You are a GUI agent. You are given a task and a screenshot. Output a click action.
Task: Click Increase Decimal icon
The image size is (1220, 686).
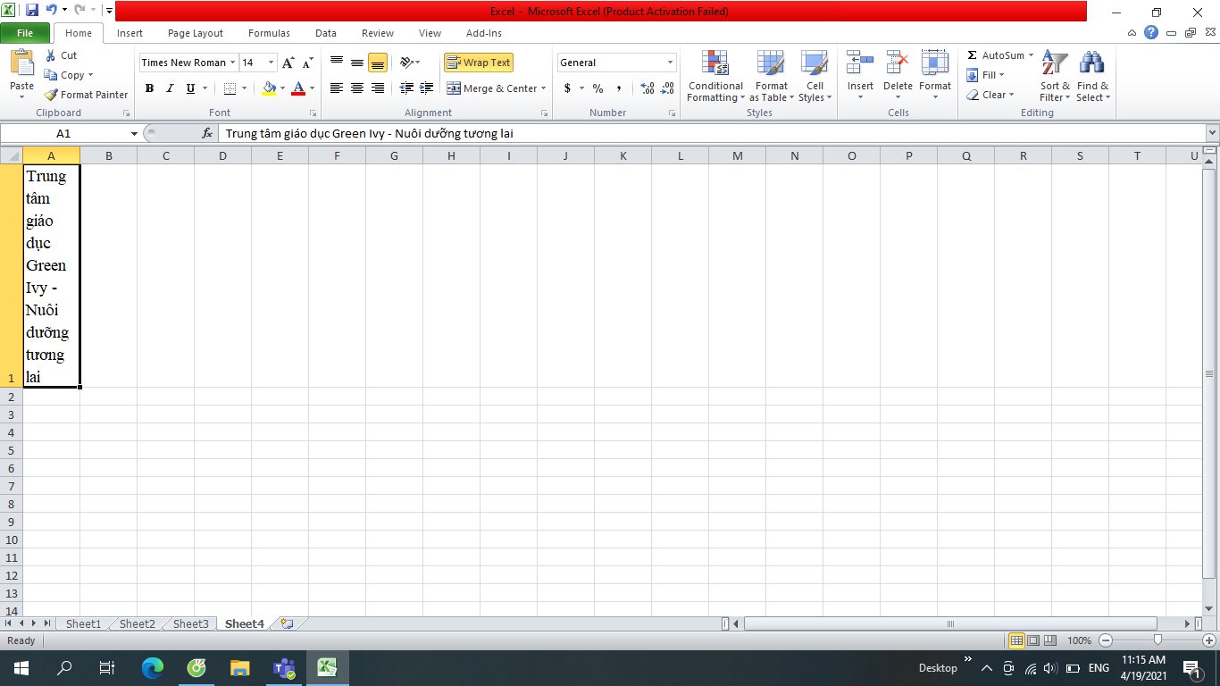click(648, 88)
